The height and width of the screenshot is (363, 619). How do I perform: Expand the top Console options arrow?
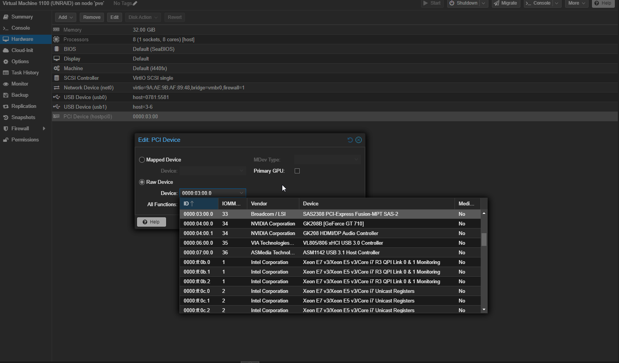tap(557, 3)
